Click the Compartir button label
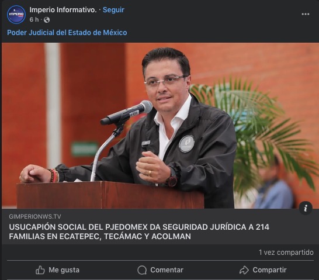Screen dimensions: 319x280 269,270
